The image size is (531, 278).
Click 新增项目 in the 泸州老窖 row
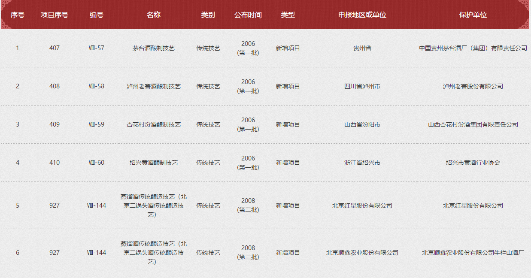click(x=288, y=86)
